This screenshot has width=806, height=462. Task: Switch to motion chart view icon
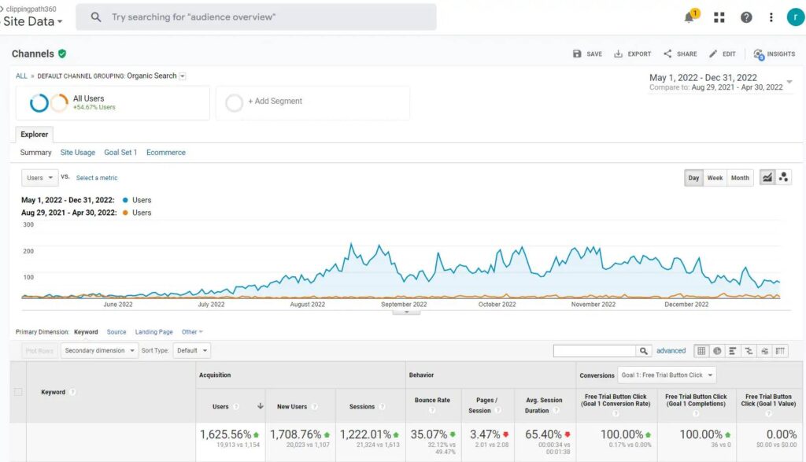pyautogui.click(x=783, y=178)
